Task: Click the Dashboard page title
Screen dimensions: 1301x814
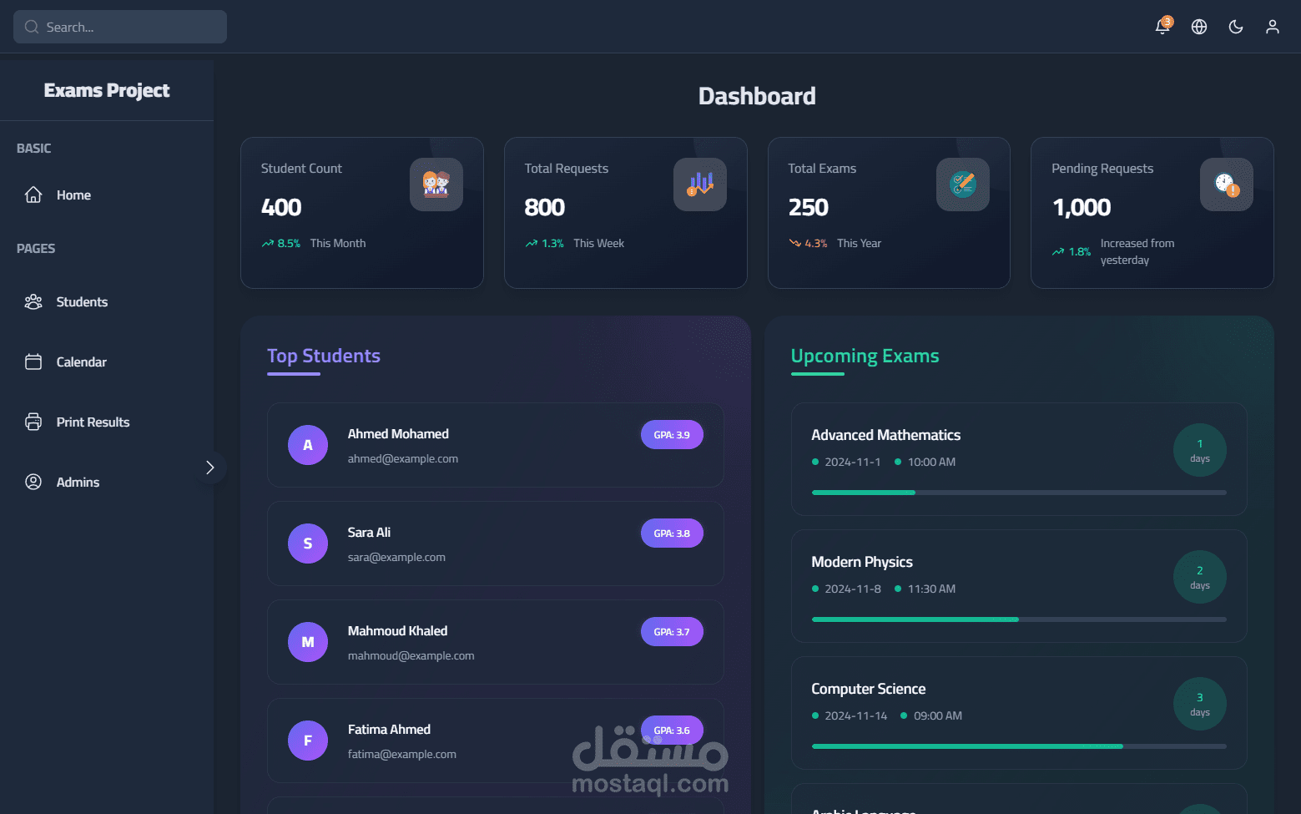Action: (x=757, y=96)
